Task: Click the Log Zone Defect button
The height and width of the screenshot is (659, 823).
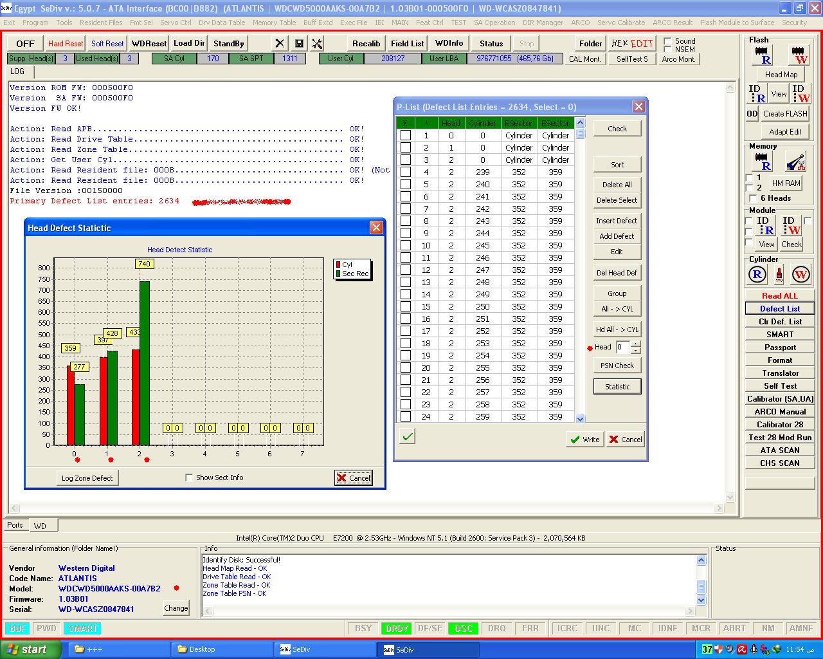Action: coord(87,478)
